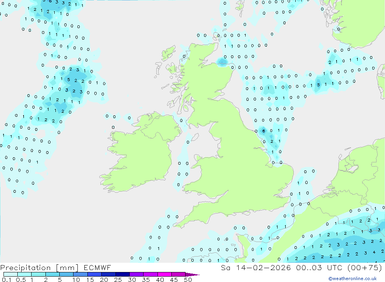Select the 5 to 10 mm legend swatch
Screen dimensions: 385x282
pyautogui.click(x=66, y=274)
